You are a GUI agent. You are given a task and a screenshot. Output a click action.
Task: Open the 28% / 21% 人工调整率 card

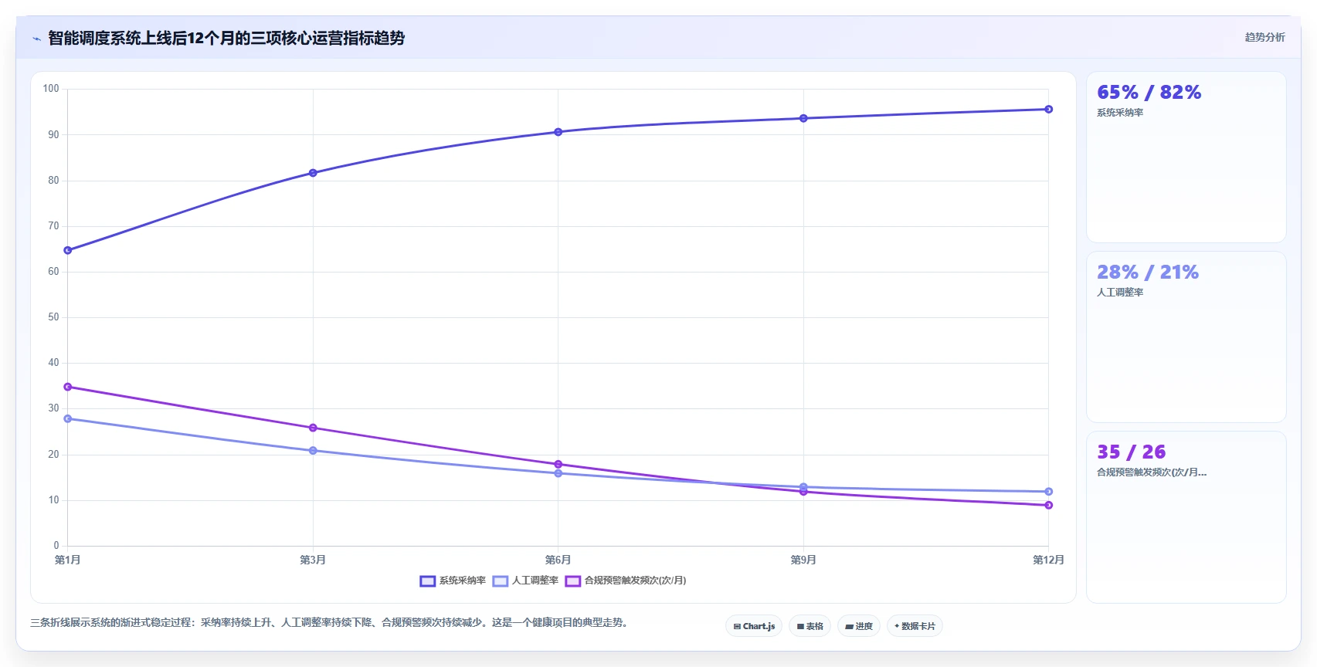tap(1186, 337)
